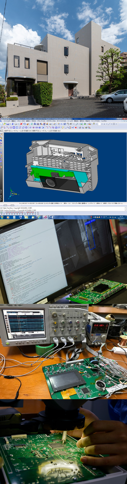Choose the 分割するビューのフレーム近くを指定(B1) prompt option
This screenshot has height=484, width=127.
(18, 131)
